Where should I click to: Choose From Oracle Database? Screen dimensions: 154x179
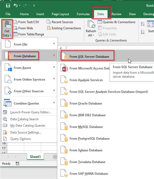[106, 103]
